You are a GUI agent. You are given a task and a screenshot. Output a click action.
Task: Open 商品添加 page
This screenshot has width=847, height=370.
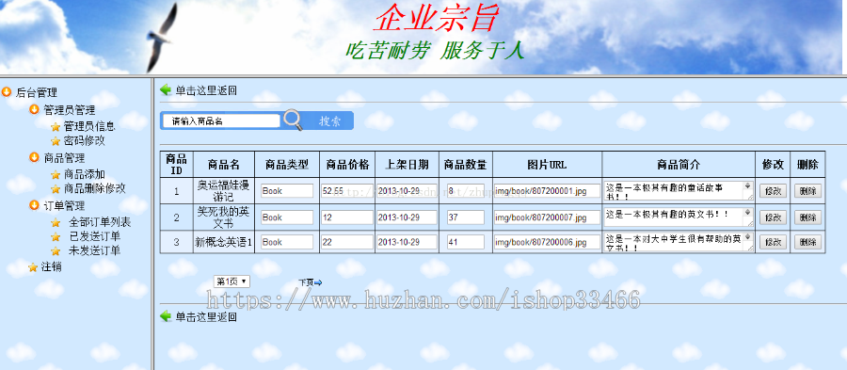(x=85, y=174)
